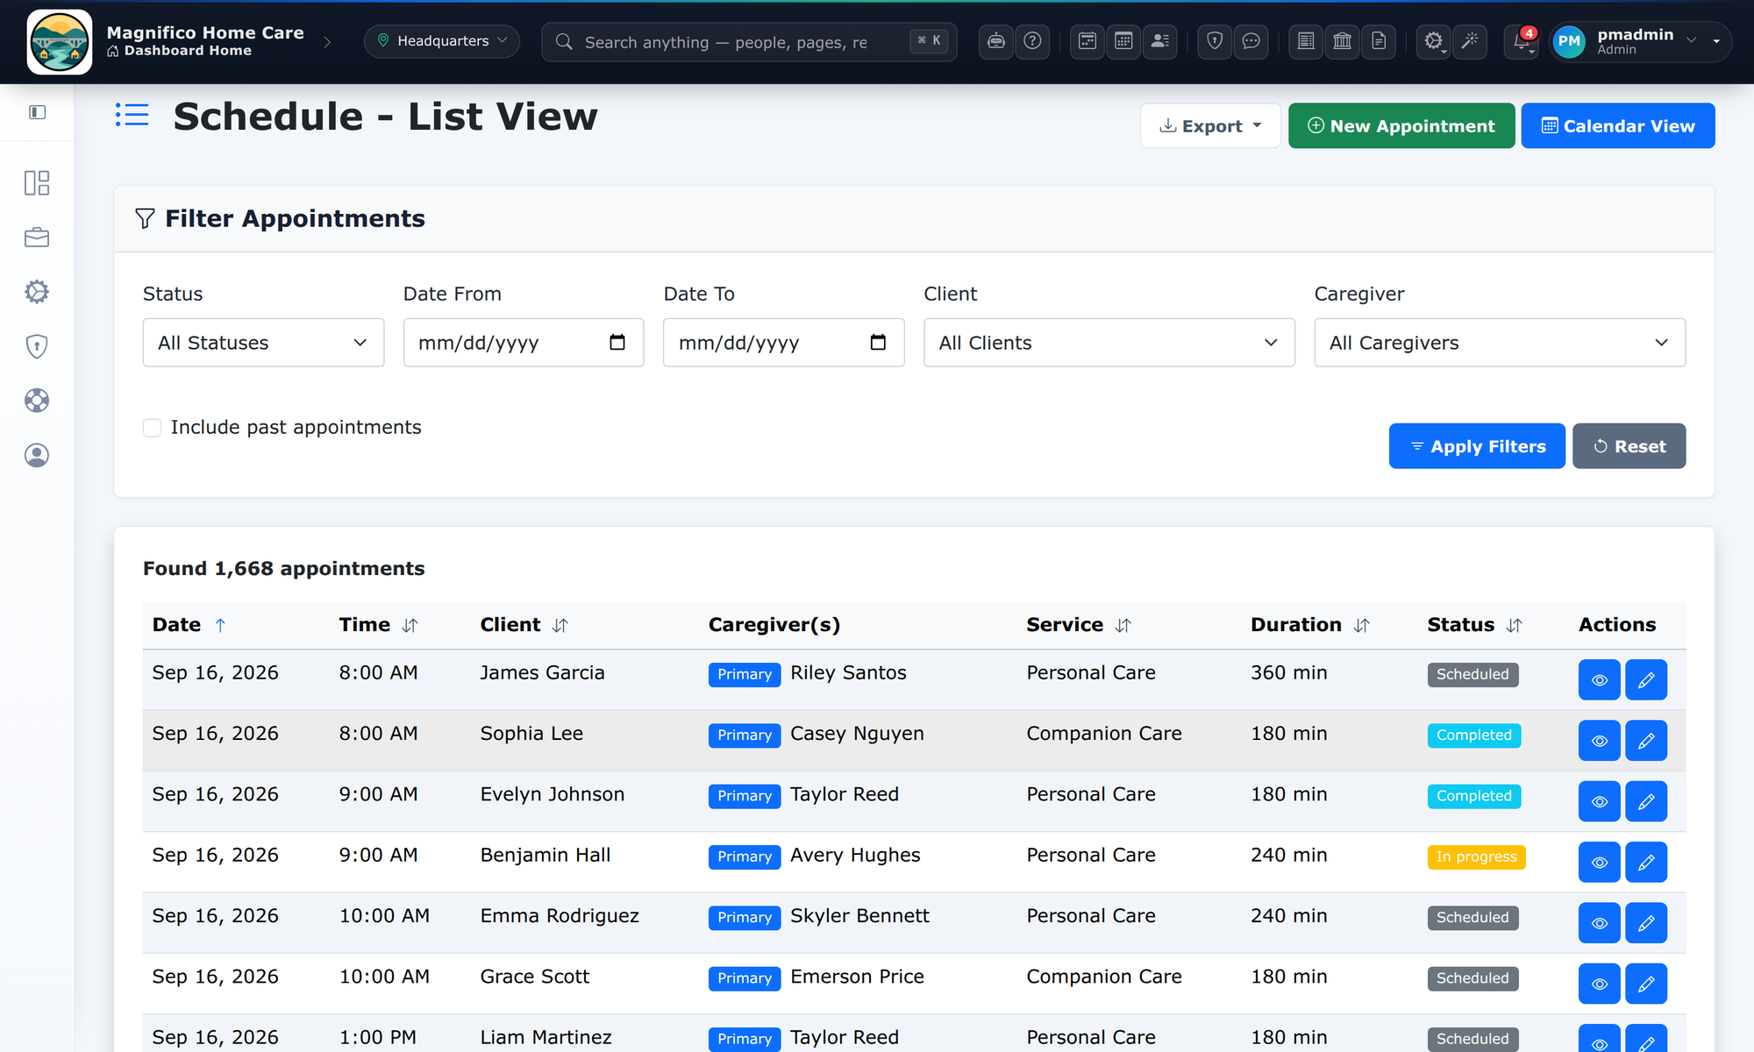Open the contact card icon in top bar
The height and width of the screenshot is (1052, 1754).
click(1160, 41)
